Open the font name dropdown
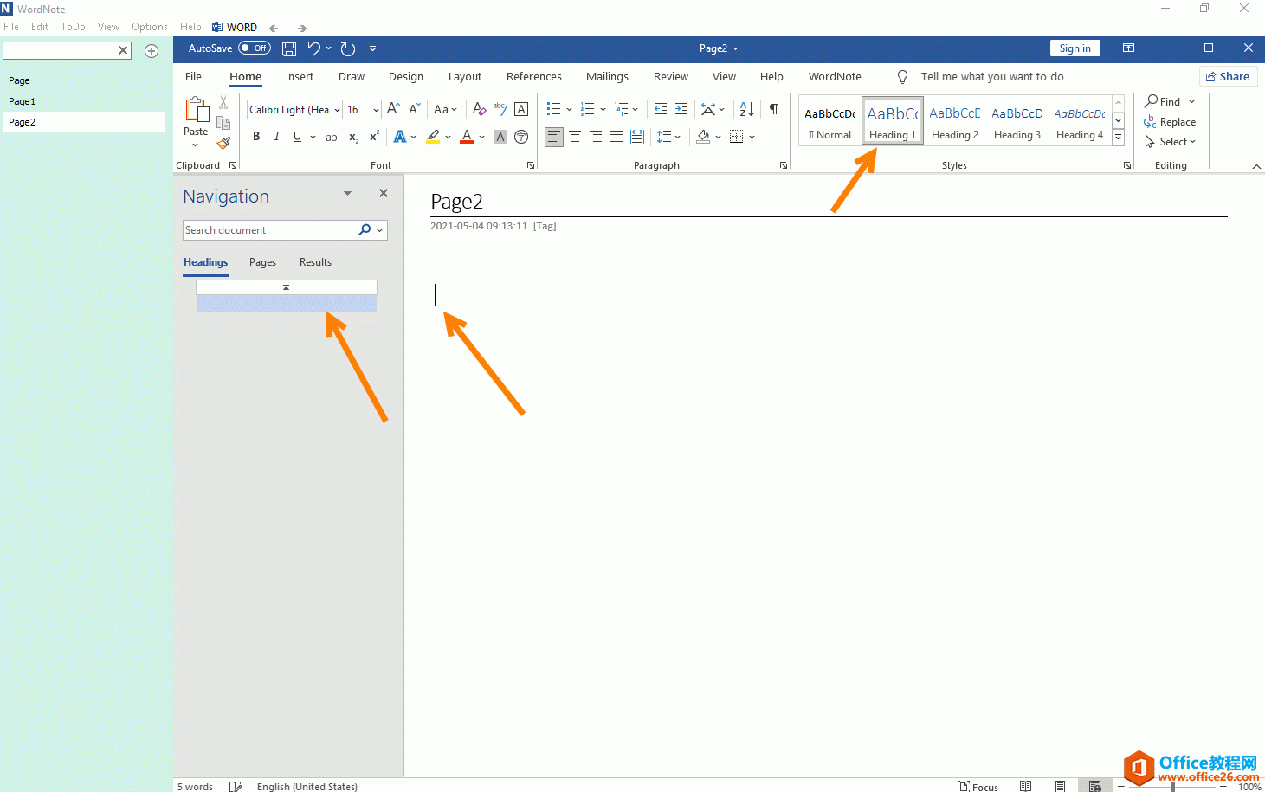 coord(337,110)
